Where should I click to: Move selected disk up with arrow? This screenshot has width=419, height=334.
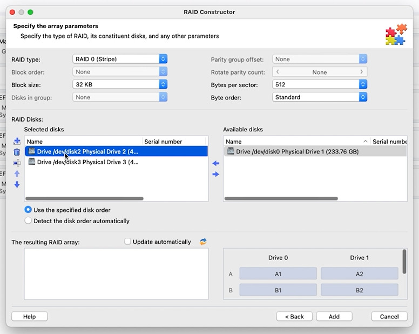(x=17, y=174)
